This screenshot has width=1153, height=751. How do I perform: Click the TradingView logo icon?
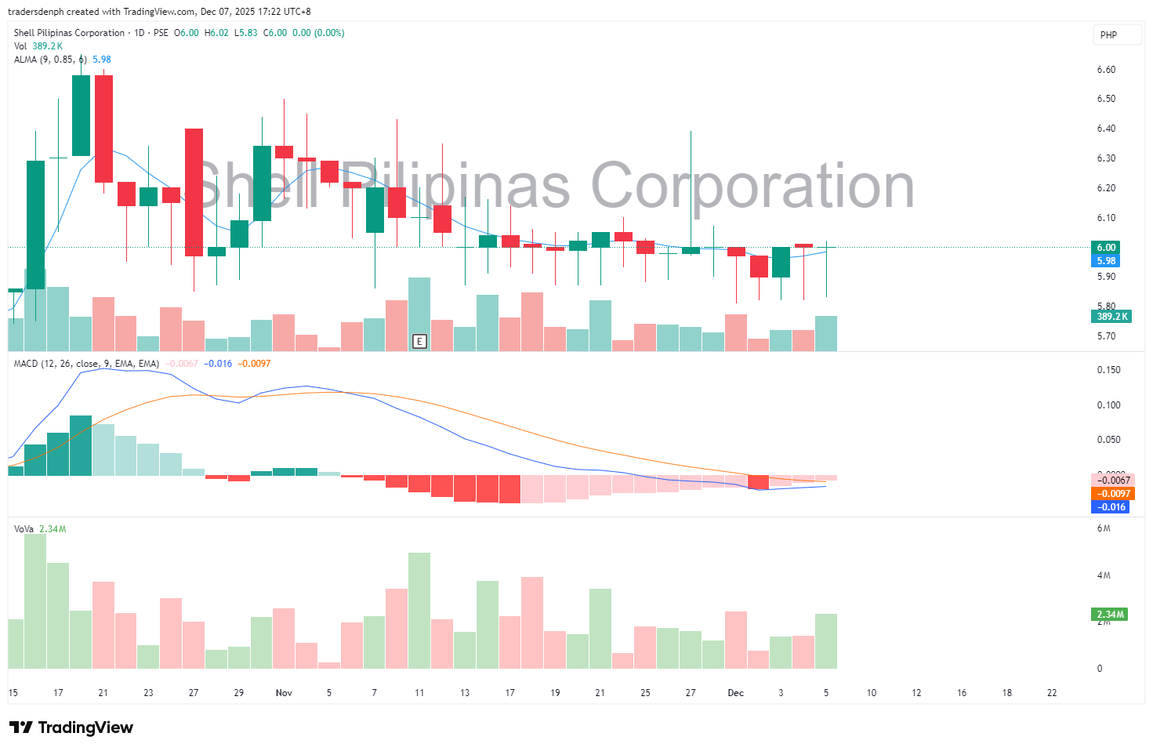coord(21,727)
